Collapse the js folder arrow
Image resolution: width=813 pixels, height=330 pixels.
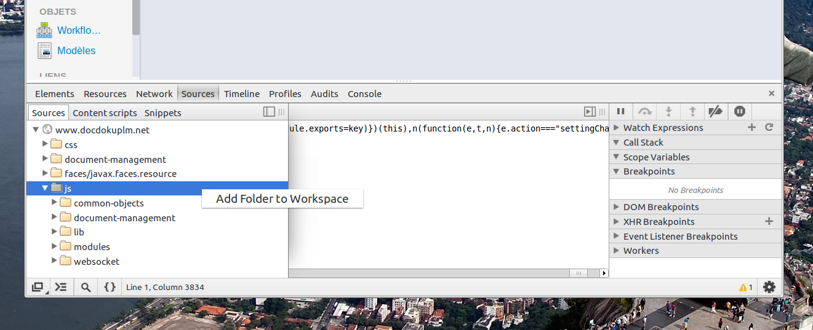coord(45,188)
